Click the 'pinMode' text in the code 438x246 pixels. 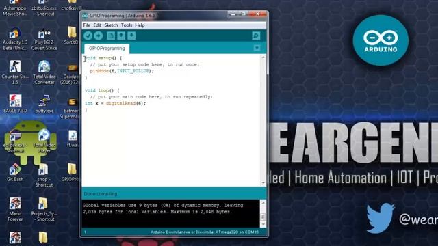(99, 71)
